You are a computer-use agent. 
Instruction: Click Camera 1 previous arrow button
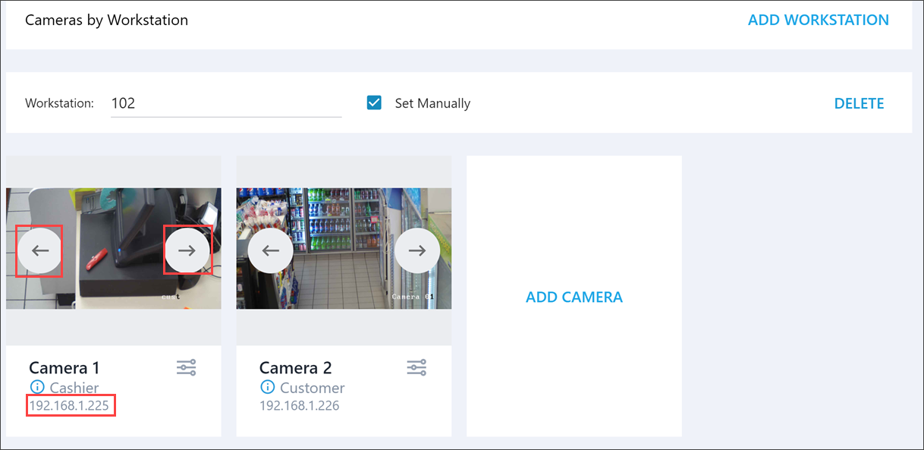click(x=39, y=251)
